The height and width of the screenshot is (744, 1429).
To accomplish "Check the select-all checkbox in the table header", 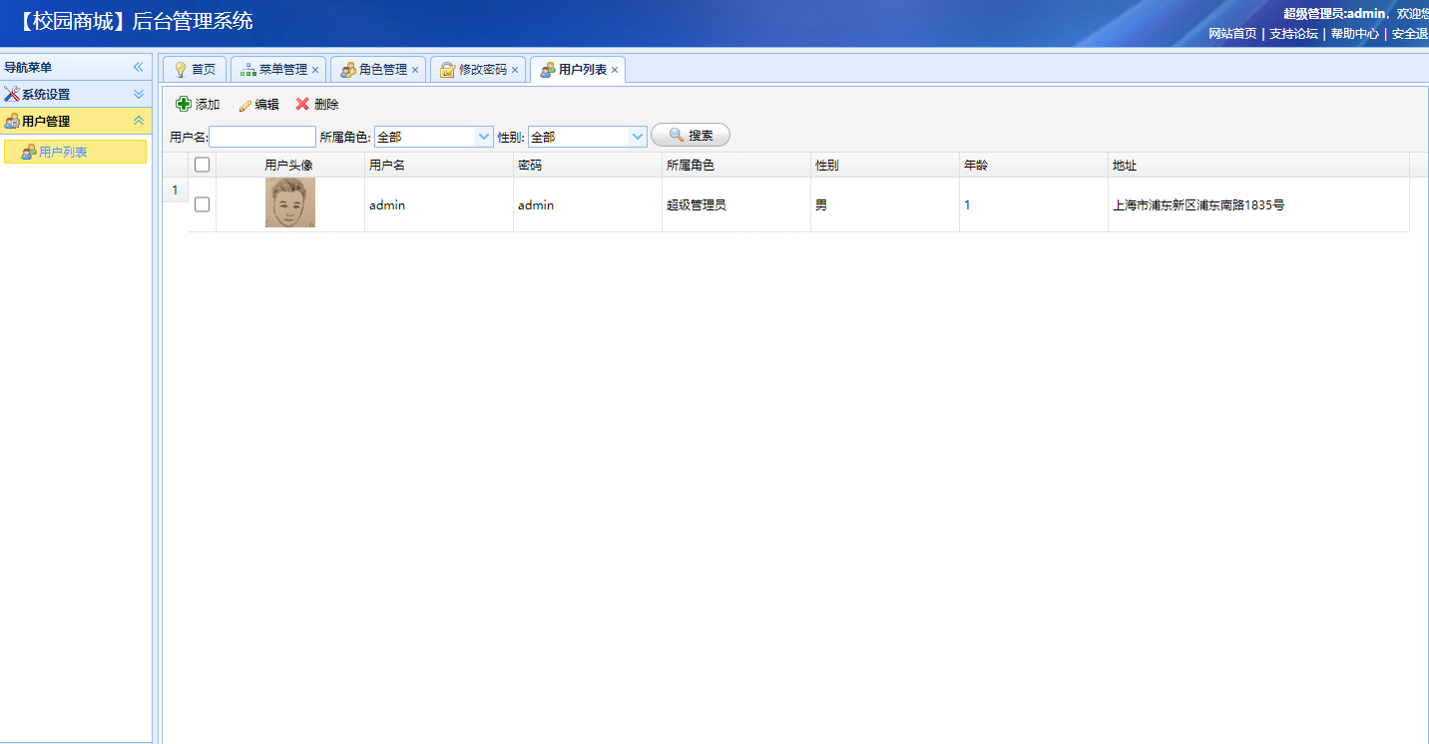I will [202, 165].
